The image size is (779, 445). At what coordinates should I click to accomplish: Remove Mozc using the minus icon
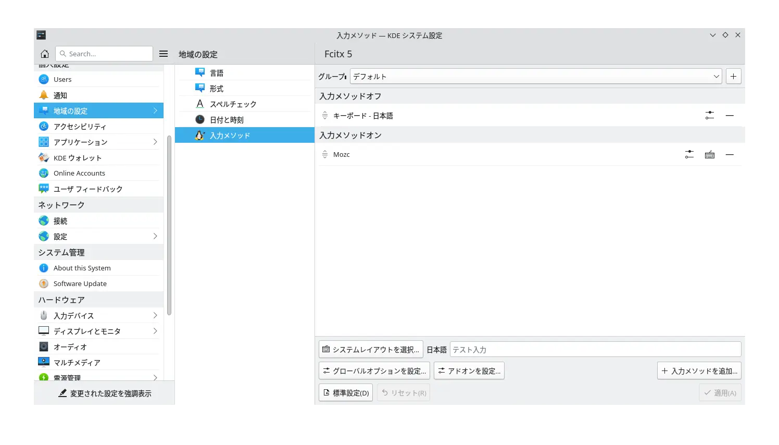(730, 154)
